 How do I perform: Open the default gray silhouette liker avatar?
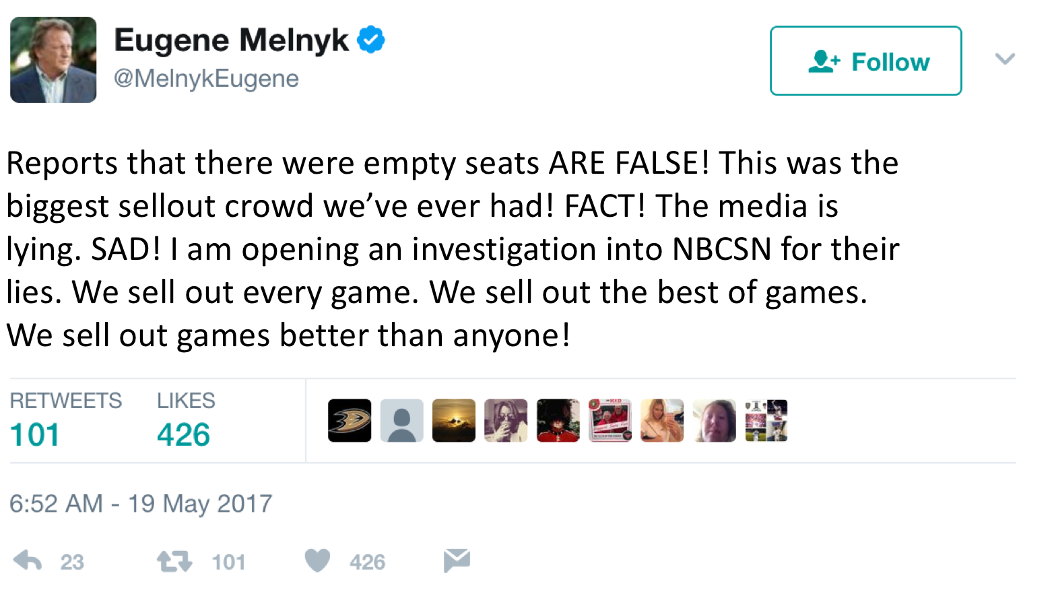(x=402, y=421)
